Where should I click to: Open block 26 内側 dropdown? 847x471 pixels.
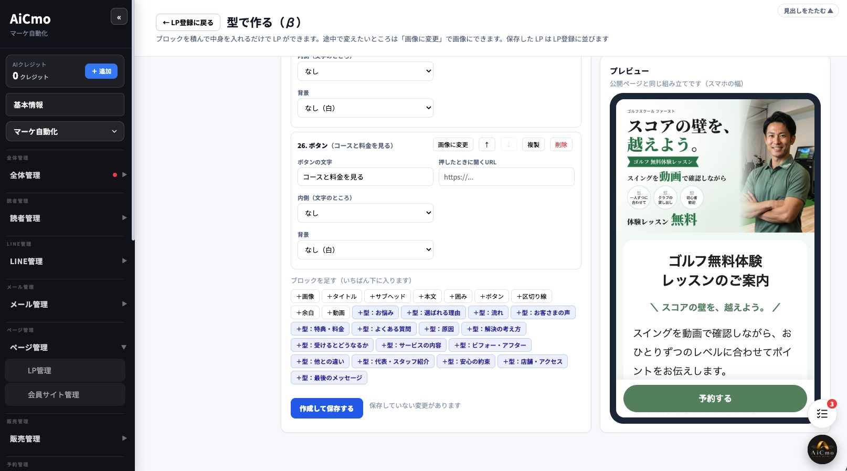pos(365,213)
